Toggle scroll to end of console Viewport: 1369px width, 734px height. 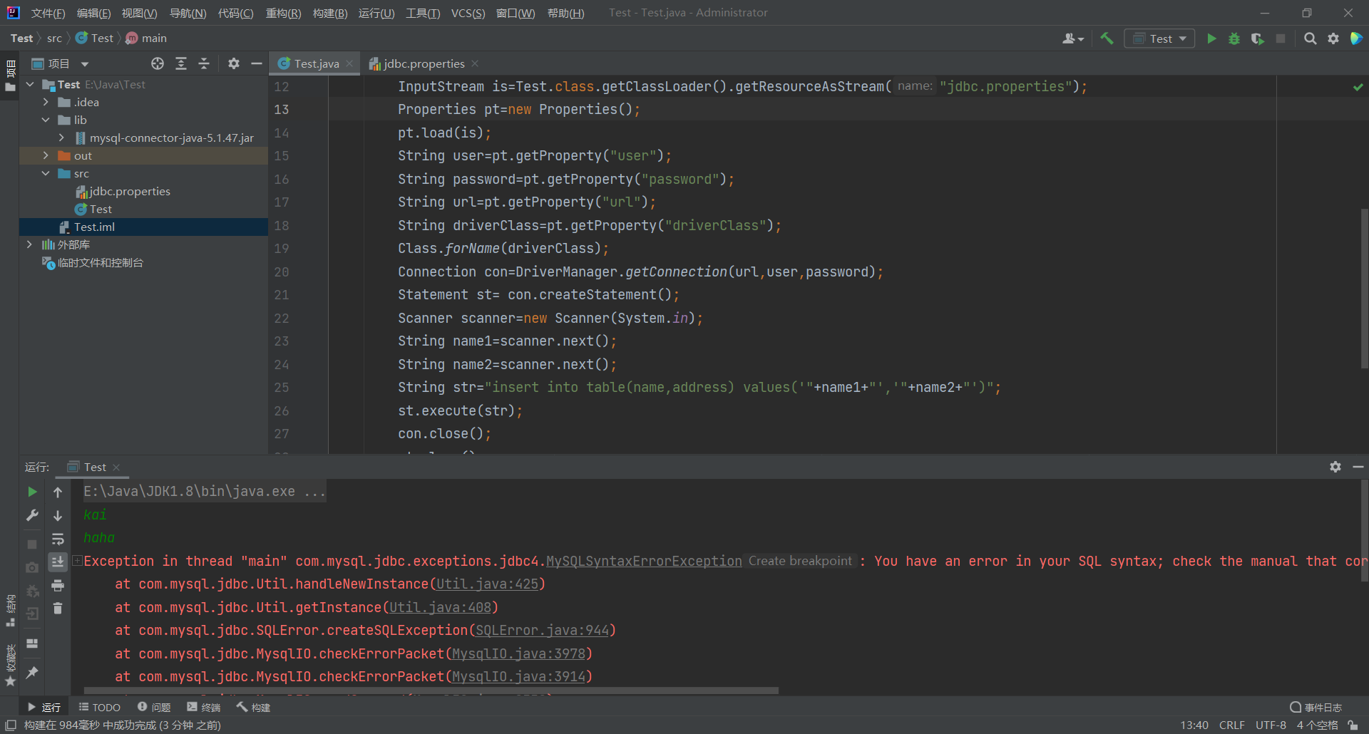pyautogui.click(x=58, y=562)
